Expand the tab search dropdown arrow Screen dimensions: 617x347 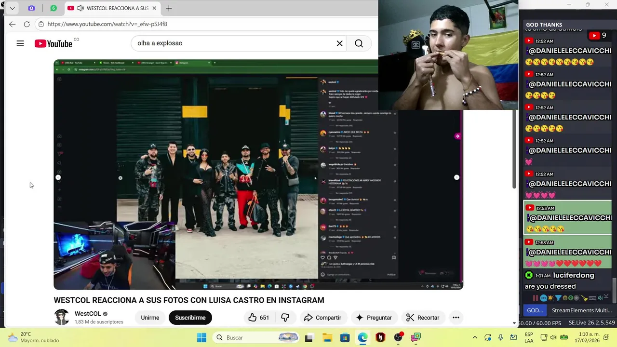[12, 8]
